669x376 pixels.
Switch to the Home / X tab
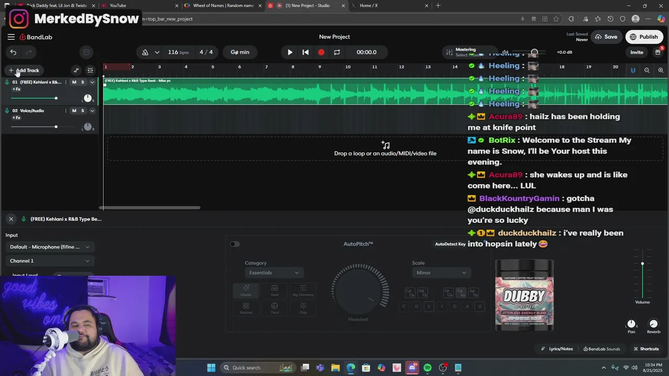(389, 6)
